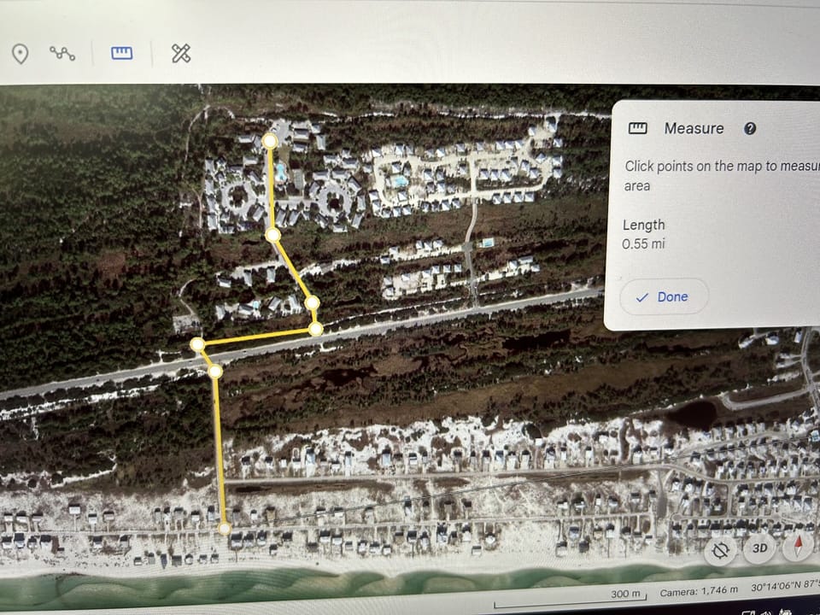Select the ruler Measure tool in toolbar

click(121, 52)
